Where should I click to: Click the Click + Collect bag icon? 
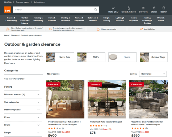point(8,29)
